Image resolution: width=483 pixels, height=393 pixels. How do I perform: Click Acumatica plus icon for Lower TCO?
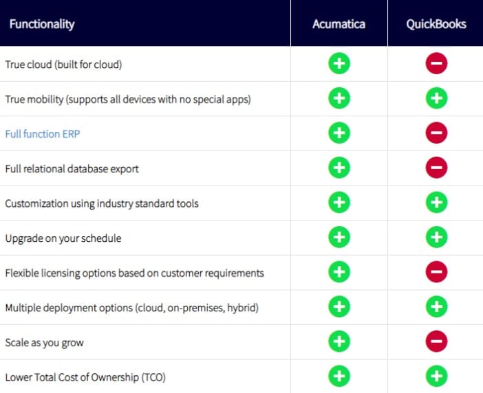pos(339,377)
